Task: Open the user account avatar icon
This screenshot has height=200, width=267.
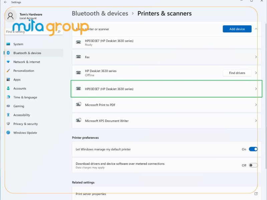Action: tap(11, 16)
